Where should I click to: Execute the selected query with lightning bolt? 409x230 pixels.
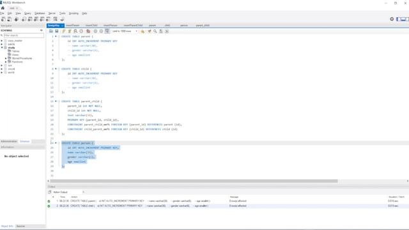click(64, 31)
